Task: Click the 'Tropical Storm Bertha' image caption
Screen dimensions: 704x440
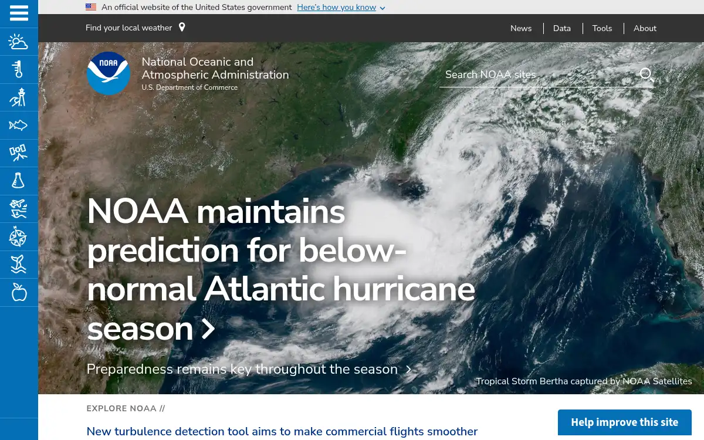Action: (x=584, y=381)
